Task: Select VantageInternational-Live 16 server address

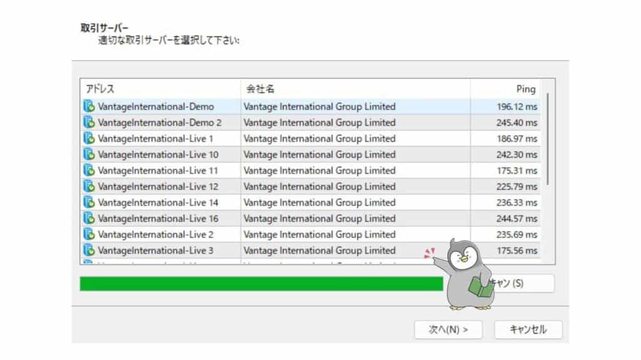Action: pos(158,218)
